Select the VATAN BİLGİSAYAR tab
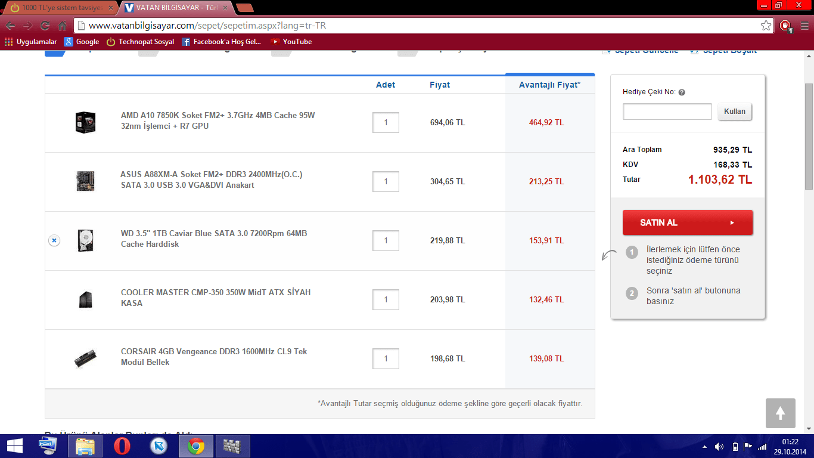The image size is (814, 458). pos(172,8)
